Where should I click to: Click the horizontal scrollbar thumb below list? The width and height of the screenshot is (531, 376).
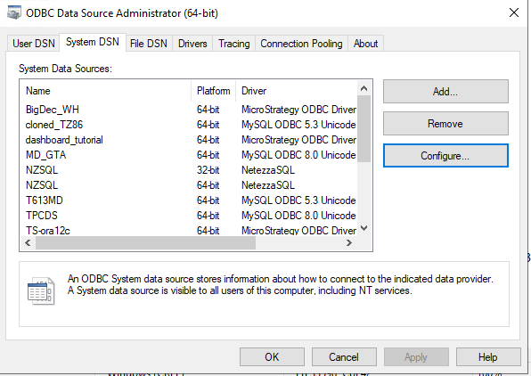(x=145, y=243)
